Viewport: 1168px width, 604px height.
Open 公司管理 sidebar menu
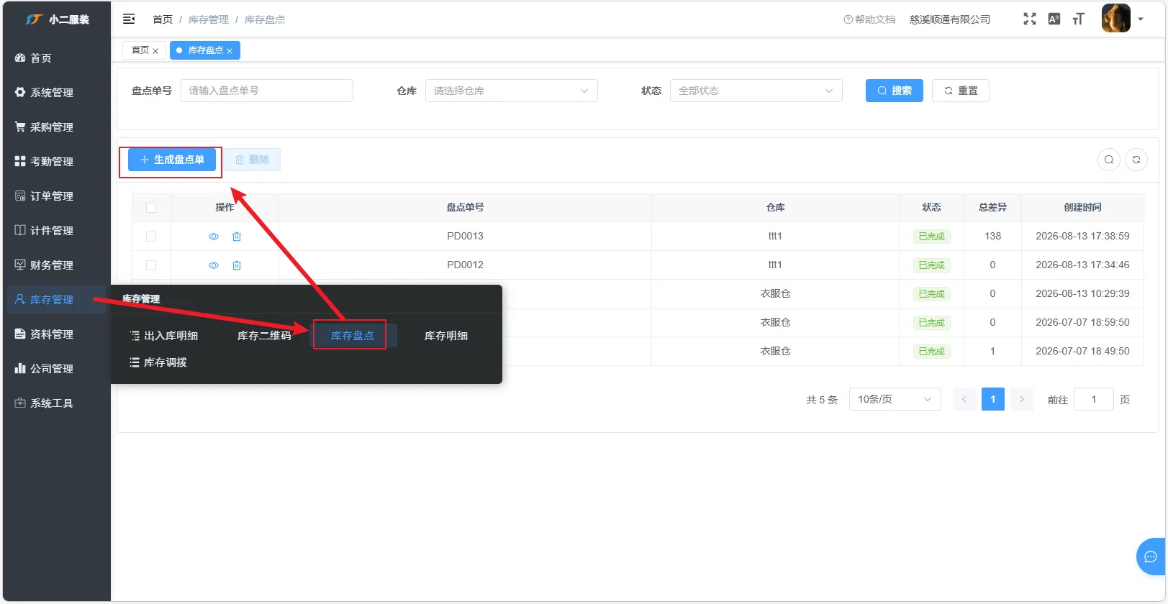[x=57, y=369]
